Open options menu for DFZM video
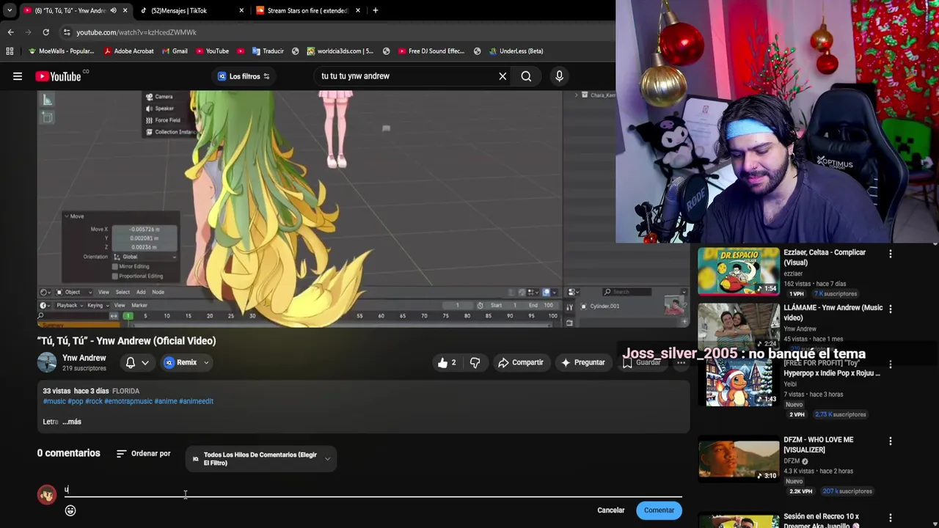Screen dimensions: 939x528 click(x=891, y=441)
